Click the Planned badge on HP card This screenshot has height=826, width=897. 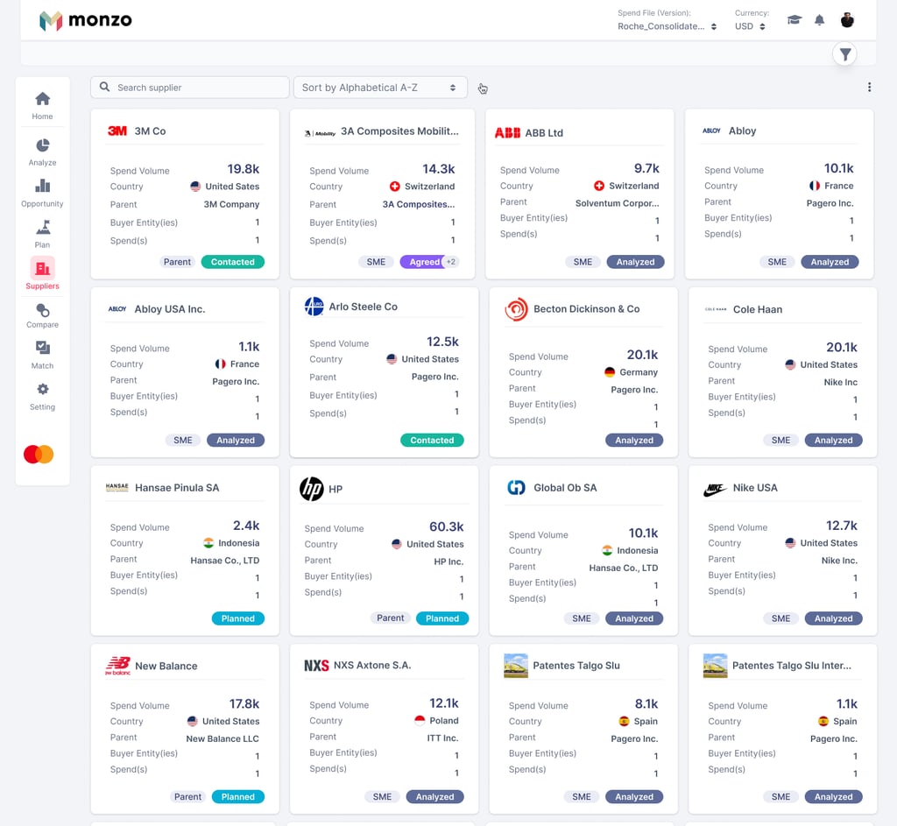click(442, 618)
